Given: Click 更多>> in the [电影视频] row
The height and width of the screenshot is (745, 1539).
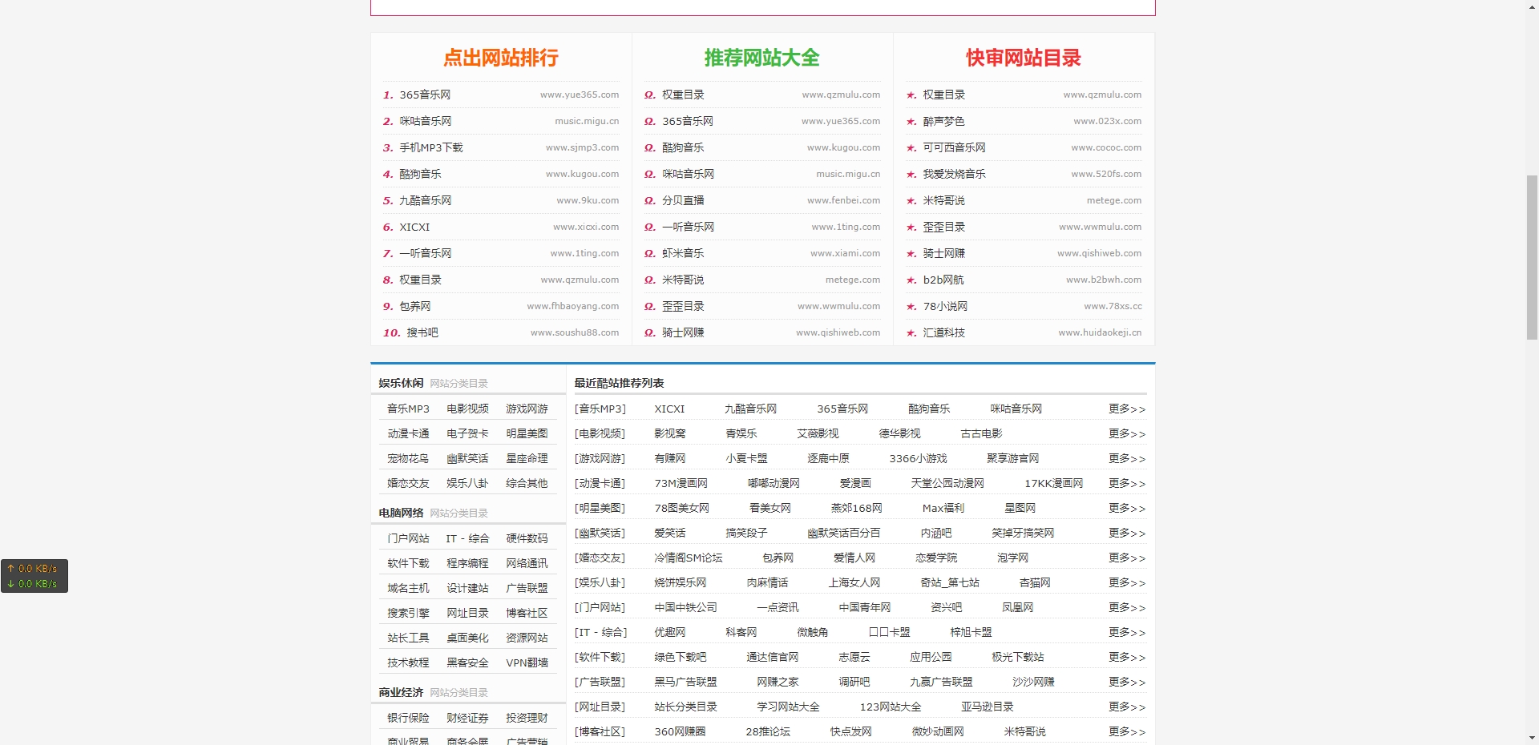Looking at the screenshot, I should coord(1127,433).
